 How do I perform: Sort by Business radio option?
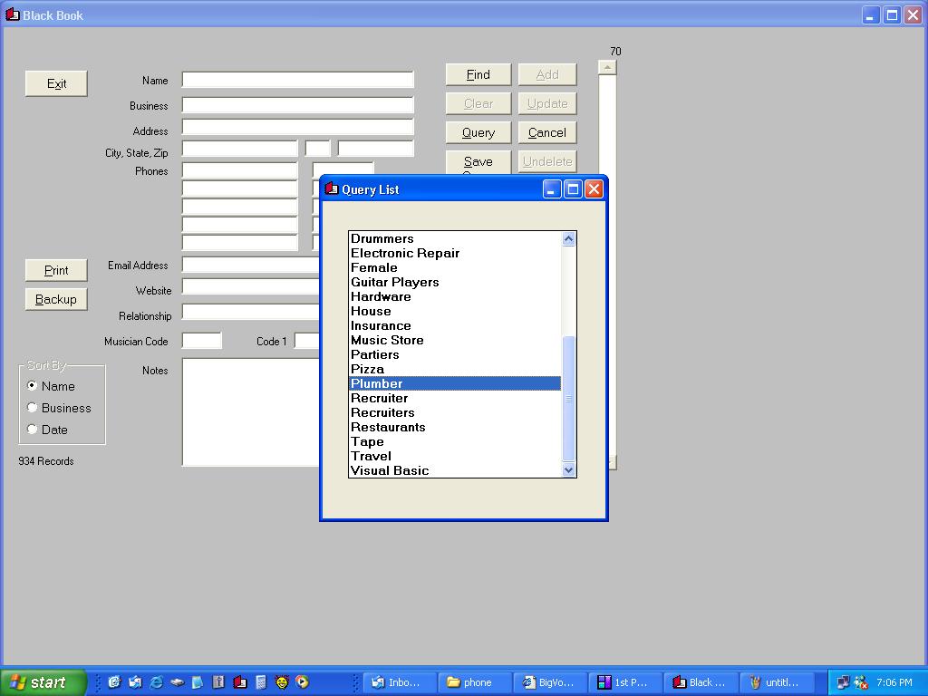(x=33, y=408)
